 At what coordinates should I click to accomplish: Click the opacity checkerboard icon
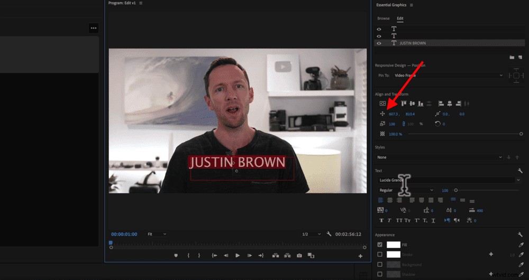(382, 134)
